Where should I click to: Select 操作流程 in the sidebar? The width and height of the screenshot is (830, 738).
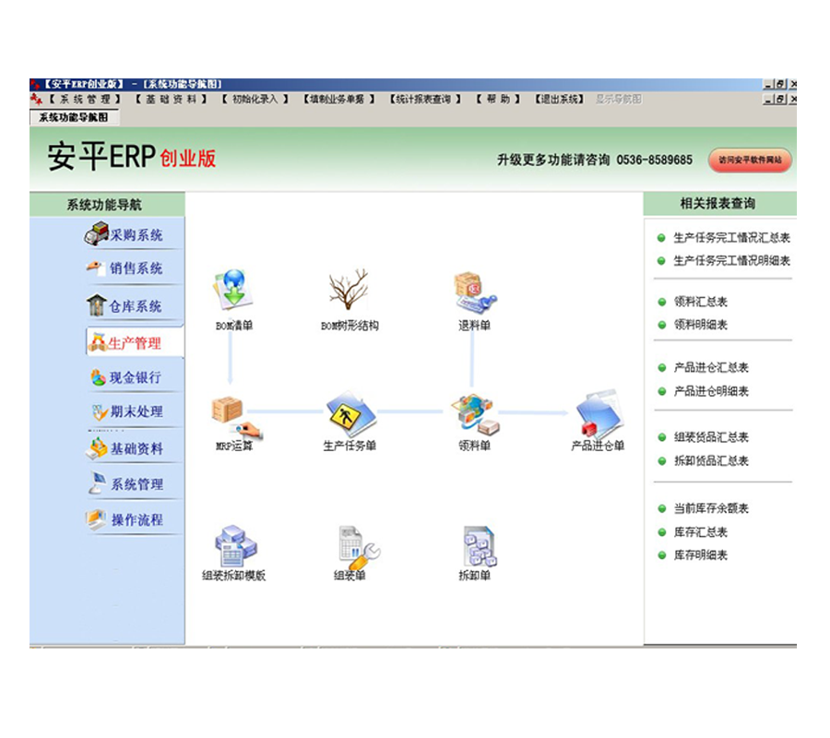(125, 518)
